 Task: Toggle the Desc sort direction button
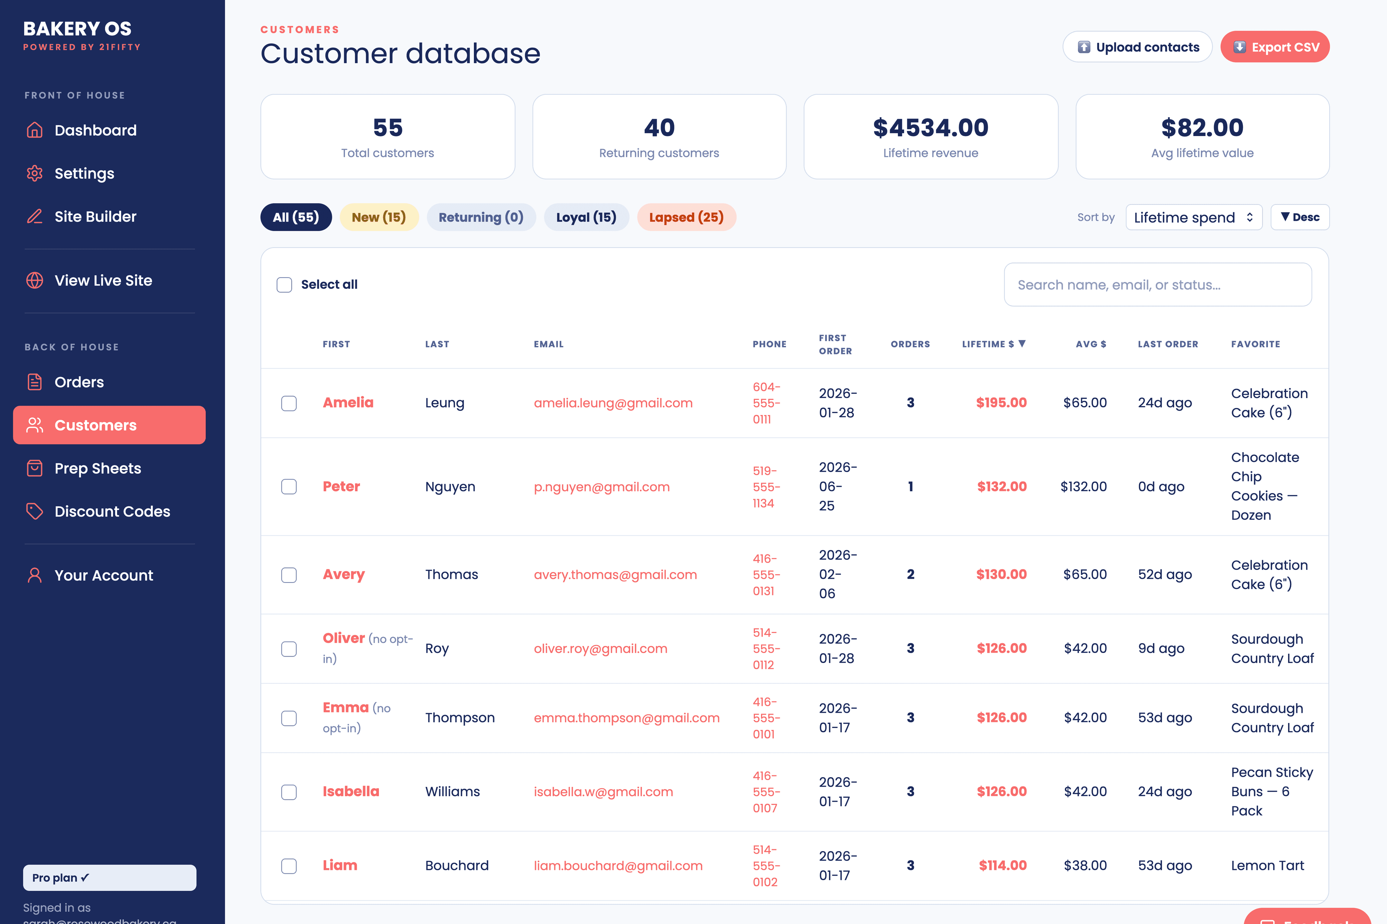coord(1300,217)
